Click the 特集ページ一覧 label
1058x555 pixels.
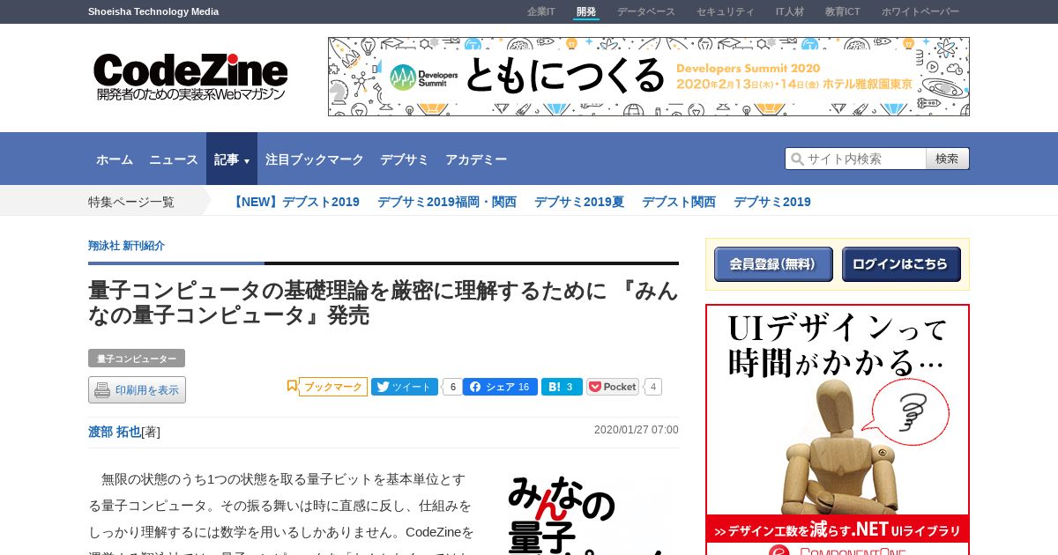pyautogui.click(x=131, y=202)
